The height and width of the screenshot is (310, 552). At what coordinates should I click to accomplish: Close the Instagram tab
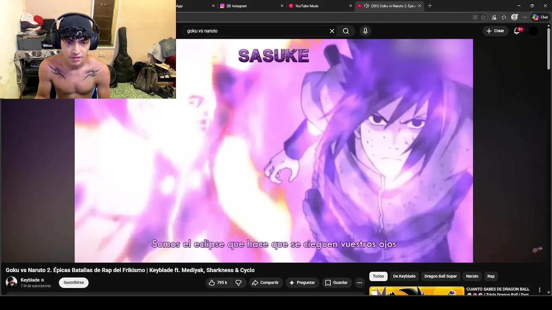coord(282,6)
